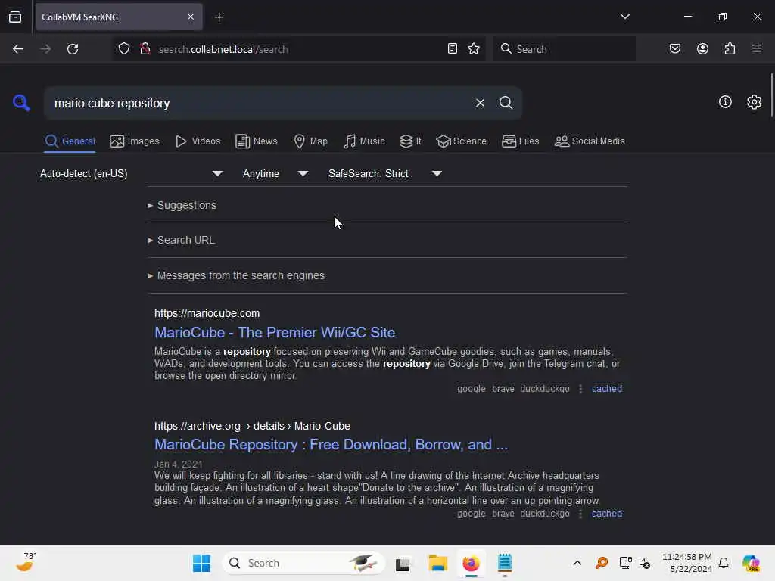Open the tray muted volume icon
775x581 pixels.
coord(645,563)
